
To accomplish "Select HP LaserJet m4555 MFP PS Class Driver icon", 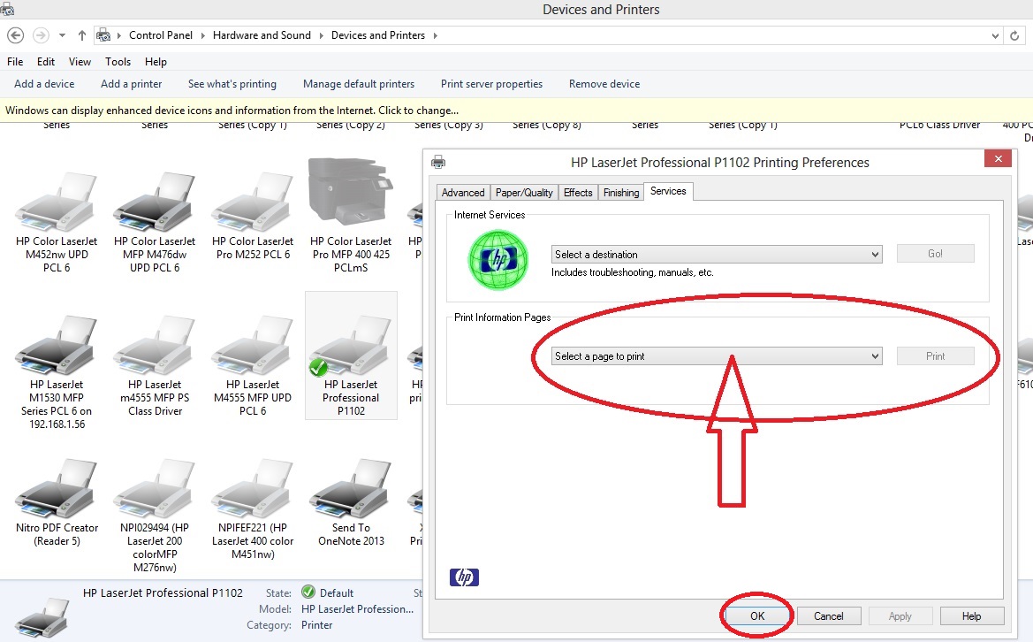I will pyautogui.click(x=154, y=344).
